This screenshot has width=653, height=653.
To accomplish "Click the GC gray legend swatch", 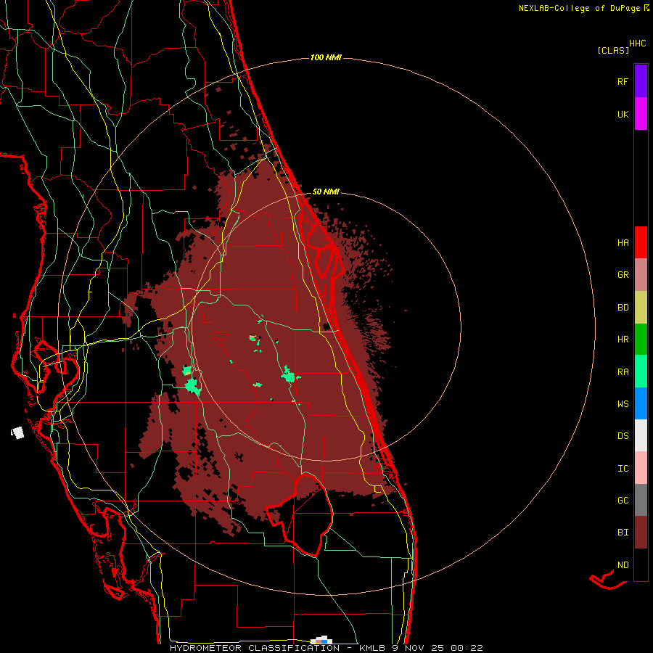I will click(641, 500).
